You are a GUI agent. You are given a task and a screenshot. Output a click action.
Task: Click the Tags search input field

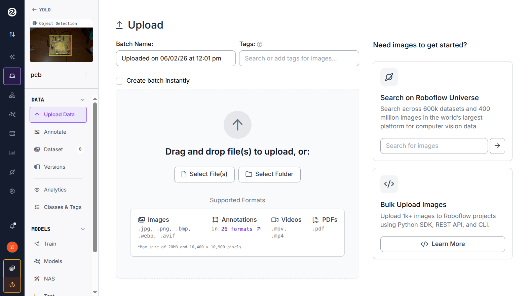pos(299,58)
